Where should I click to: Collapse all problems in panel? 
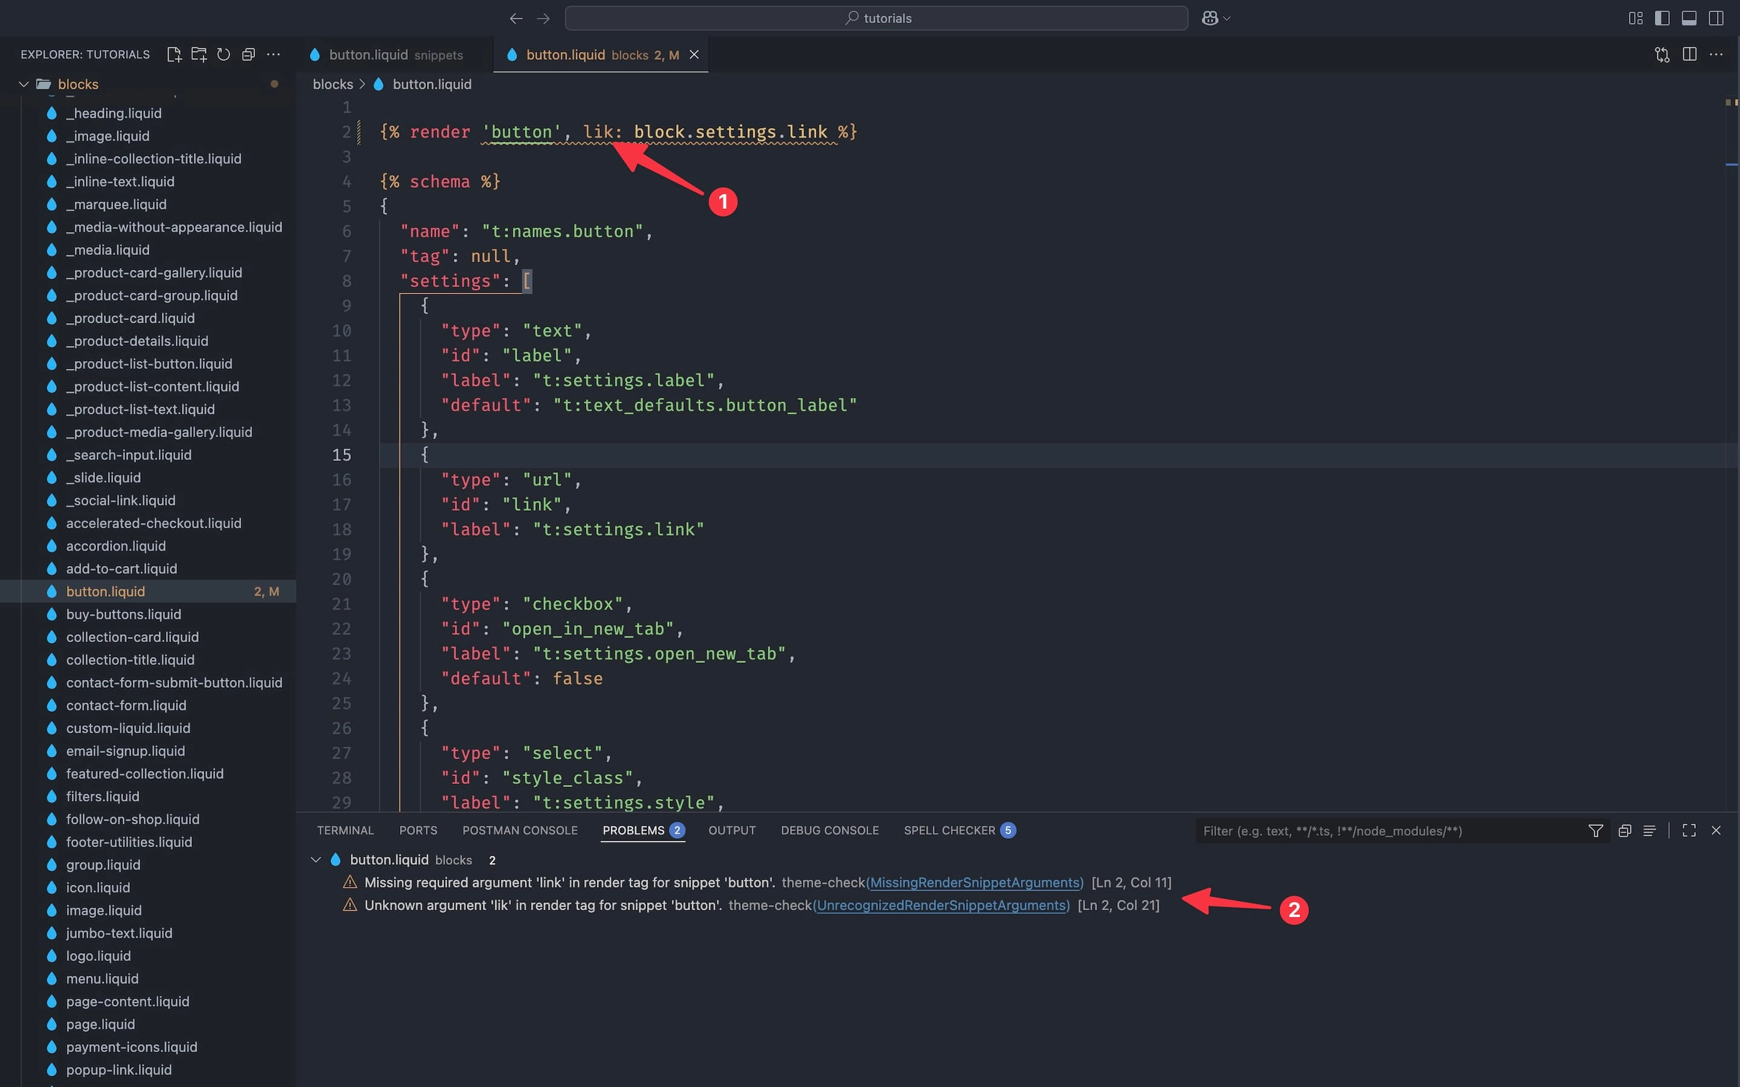tap(1624, 831)
